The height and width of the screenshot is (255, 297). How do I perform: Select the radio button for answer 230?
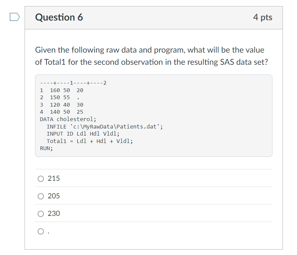[40, 214]
